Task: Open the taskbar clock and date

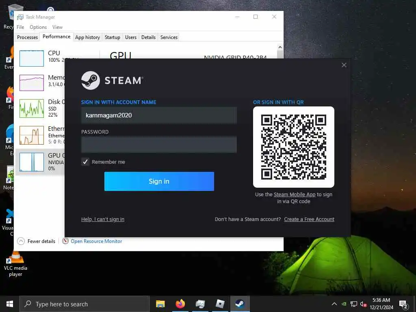Action: click(381, 304)
